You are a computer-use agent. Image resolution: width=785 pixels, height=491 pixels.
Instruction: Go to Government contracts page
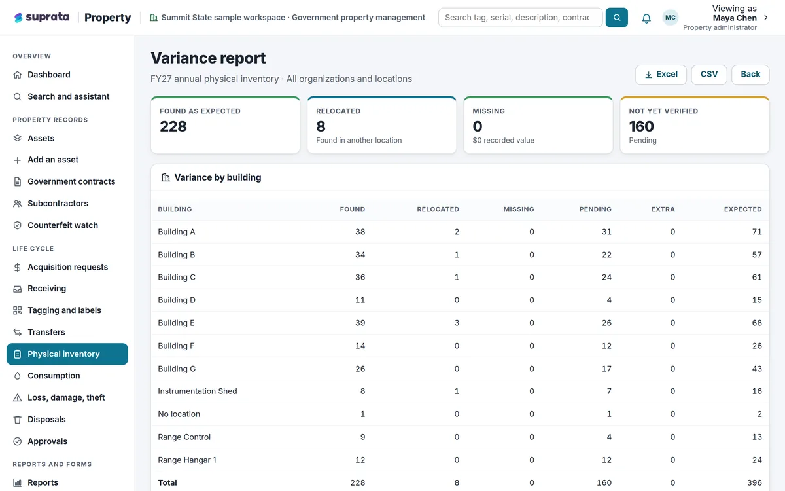point(67,181)
